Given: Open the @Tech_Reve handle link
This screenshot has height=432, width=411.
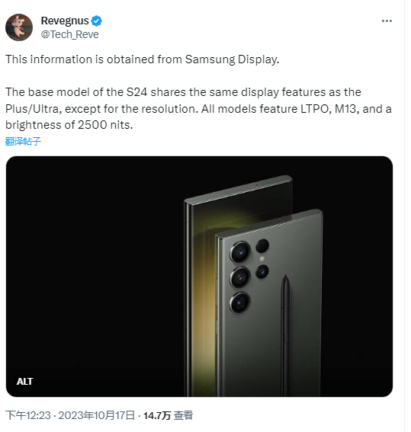Looking at the screenshot, I should coord(69,34).
